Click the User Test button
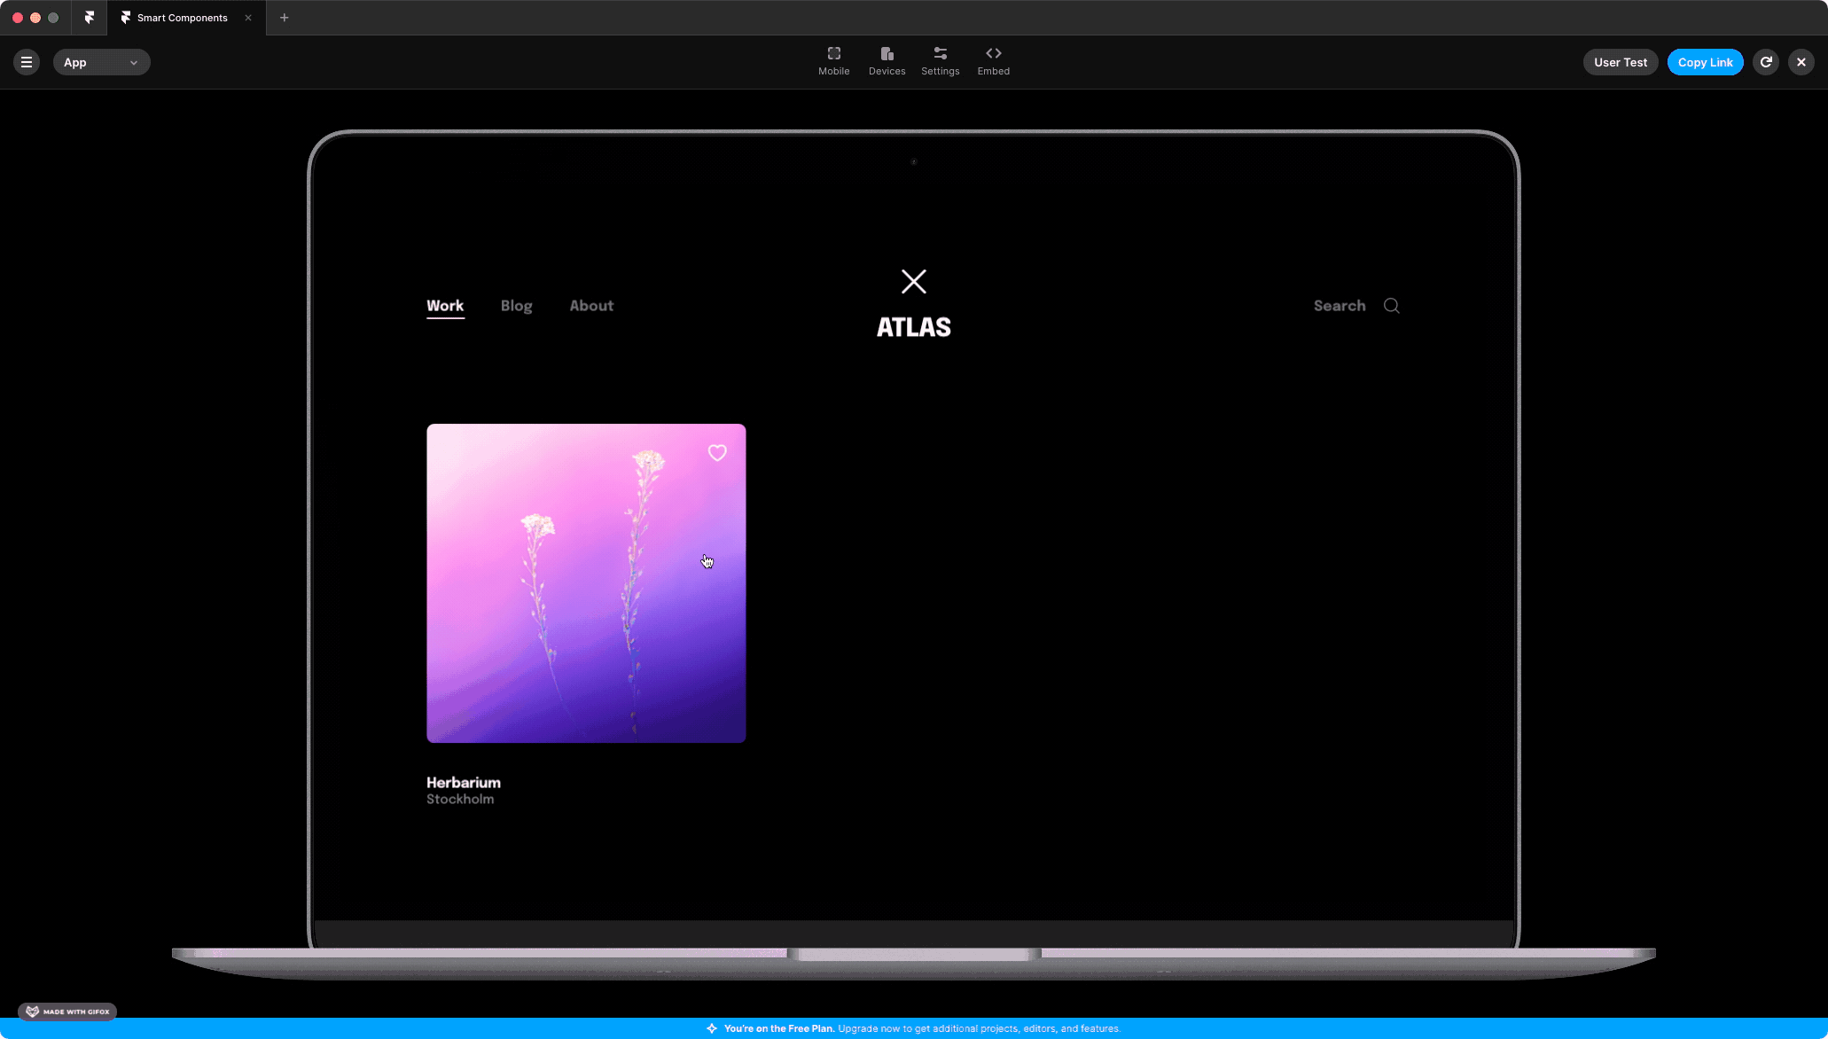1828x1039 pixels. (1620, 61)
